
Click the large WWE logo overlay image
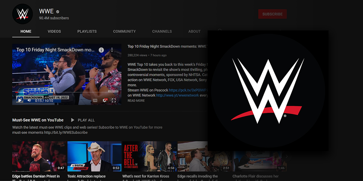click(268, 91)
